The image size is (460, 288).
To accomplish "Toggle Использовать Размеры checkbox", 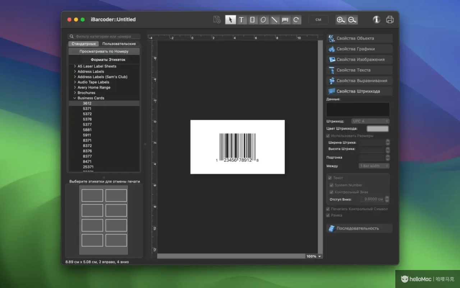I will click(x=328, y=136).
